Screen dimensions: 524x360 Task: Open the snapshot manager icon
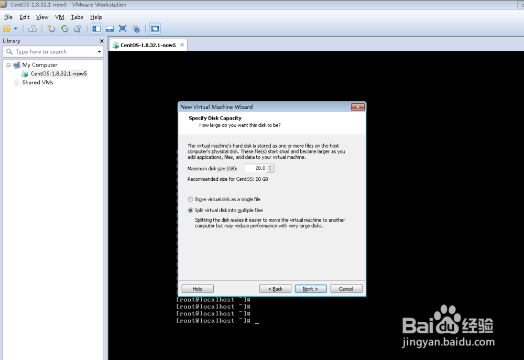coord(78,29)
